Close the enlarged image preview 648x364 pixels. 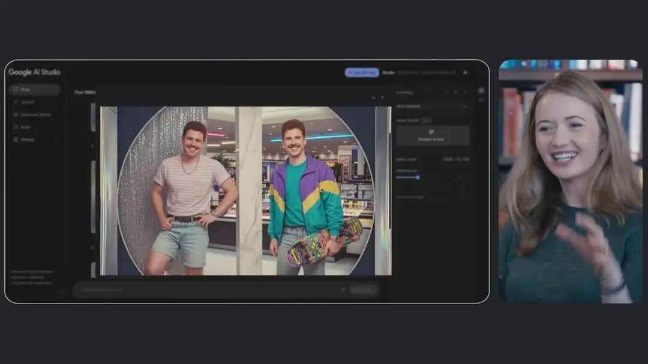point(382,97)
